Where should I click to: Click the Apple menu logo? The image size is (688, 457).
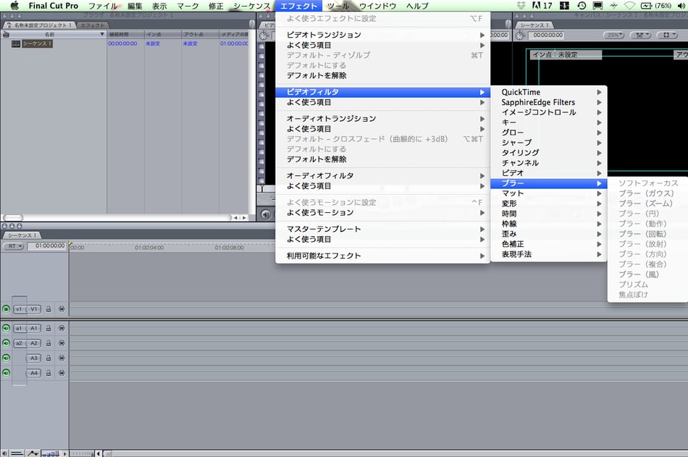coord(14,6)
